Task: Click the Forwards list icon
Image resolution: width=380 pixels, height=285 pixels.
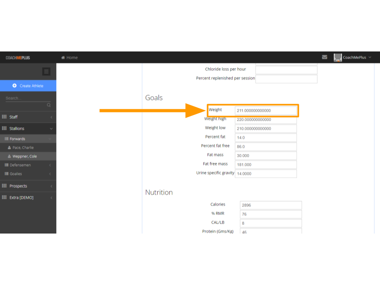Action: pyautogui.click(x=7, y=139)
